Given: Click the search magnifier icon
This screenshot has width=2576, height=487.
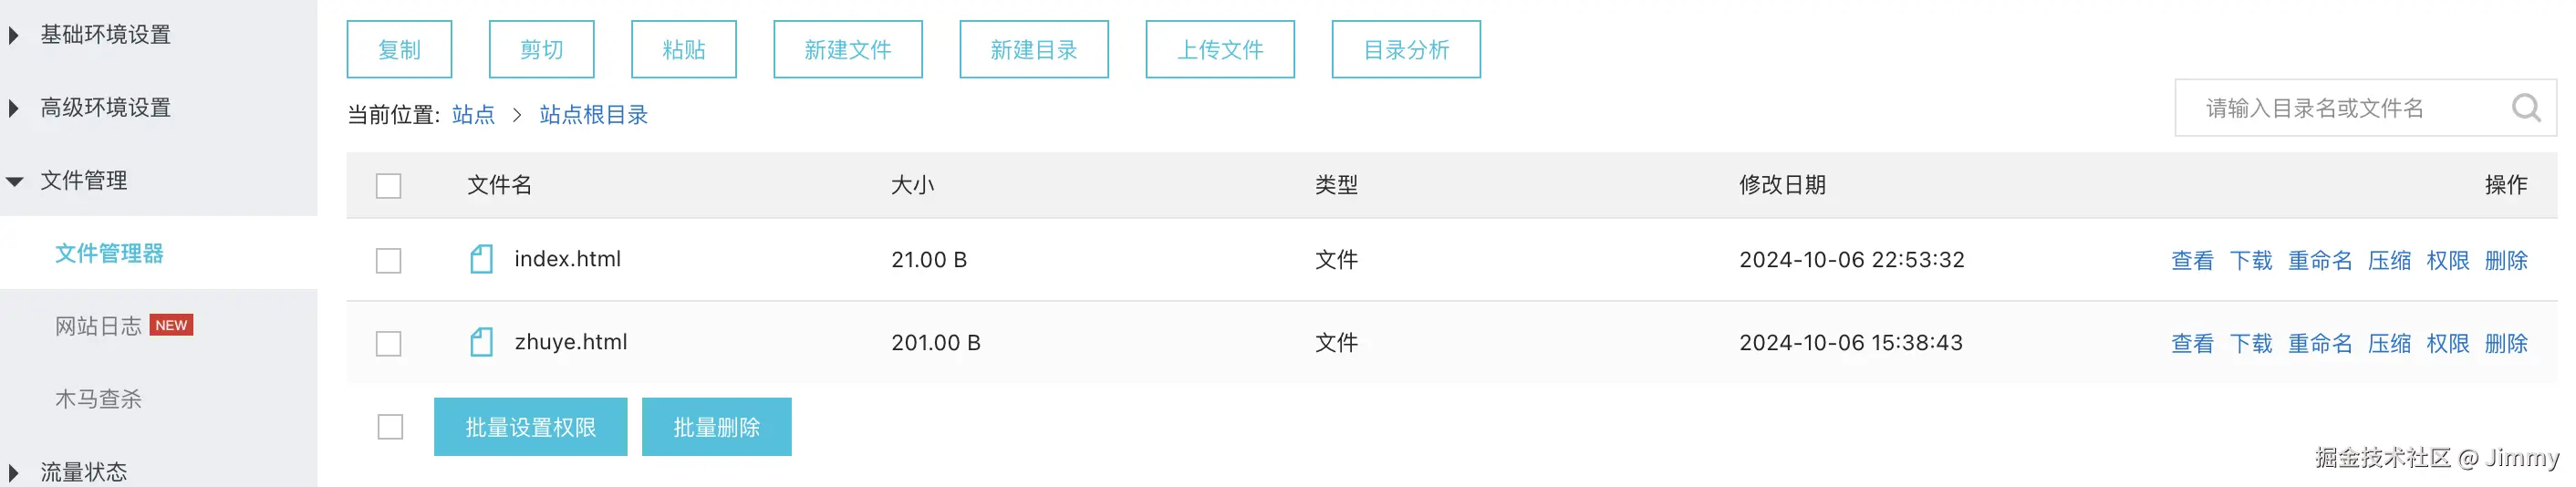Looking at the screenshot, I should 2525,108.
